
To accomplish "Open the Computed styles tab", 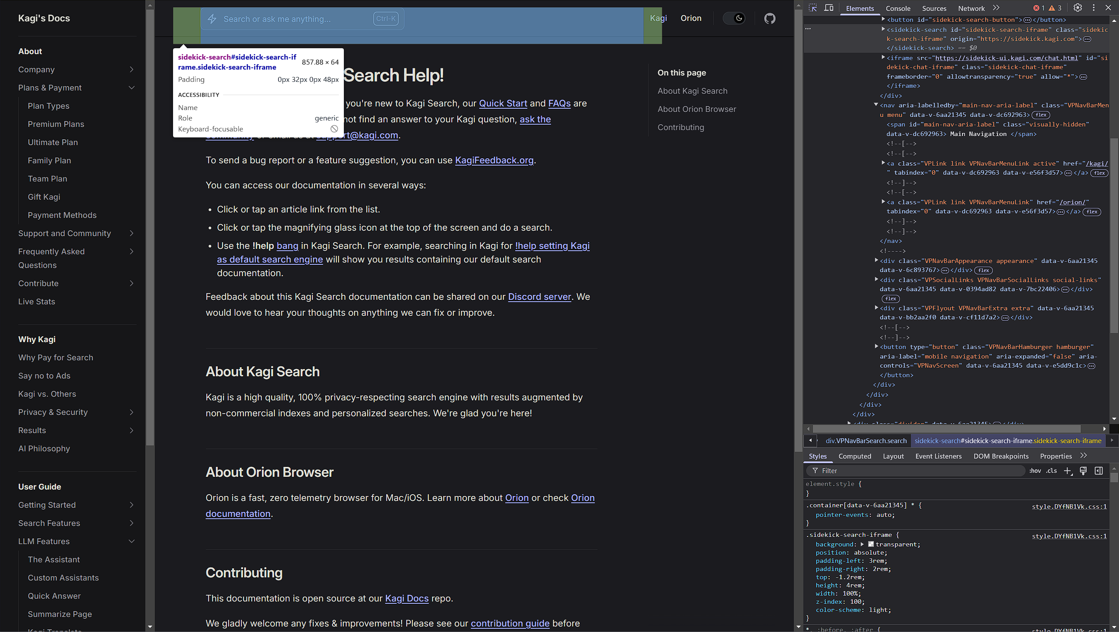I will point(854,456).
